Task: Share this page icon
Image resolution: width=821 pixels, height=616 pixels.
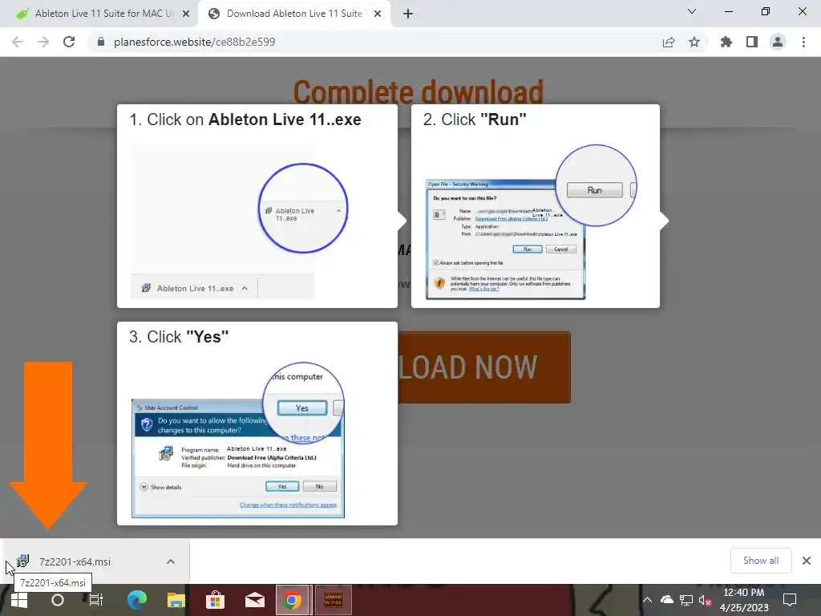Action: pyautogui.click(x=669, y=42)
